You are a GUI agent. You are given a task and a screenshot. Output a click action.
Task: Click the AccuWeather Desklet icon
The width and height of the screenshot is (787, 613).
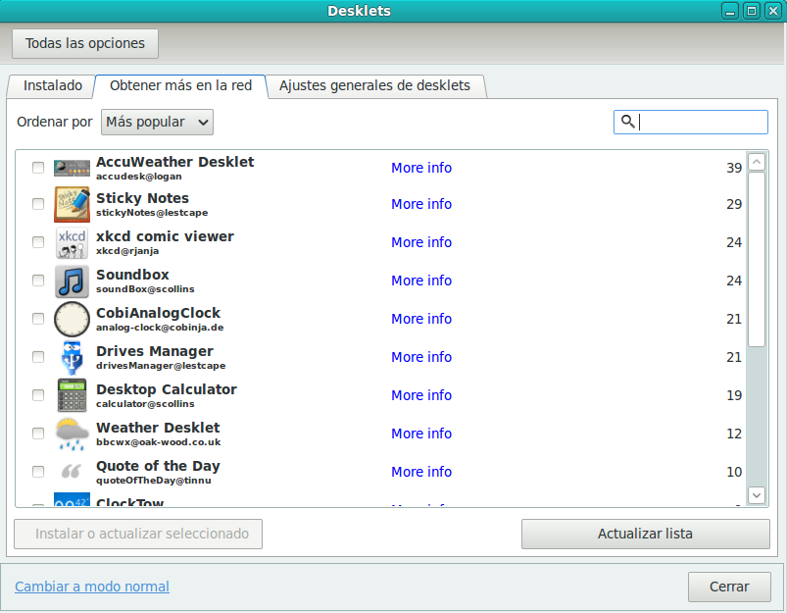click(x=72, y=168)
